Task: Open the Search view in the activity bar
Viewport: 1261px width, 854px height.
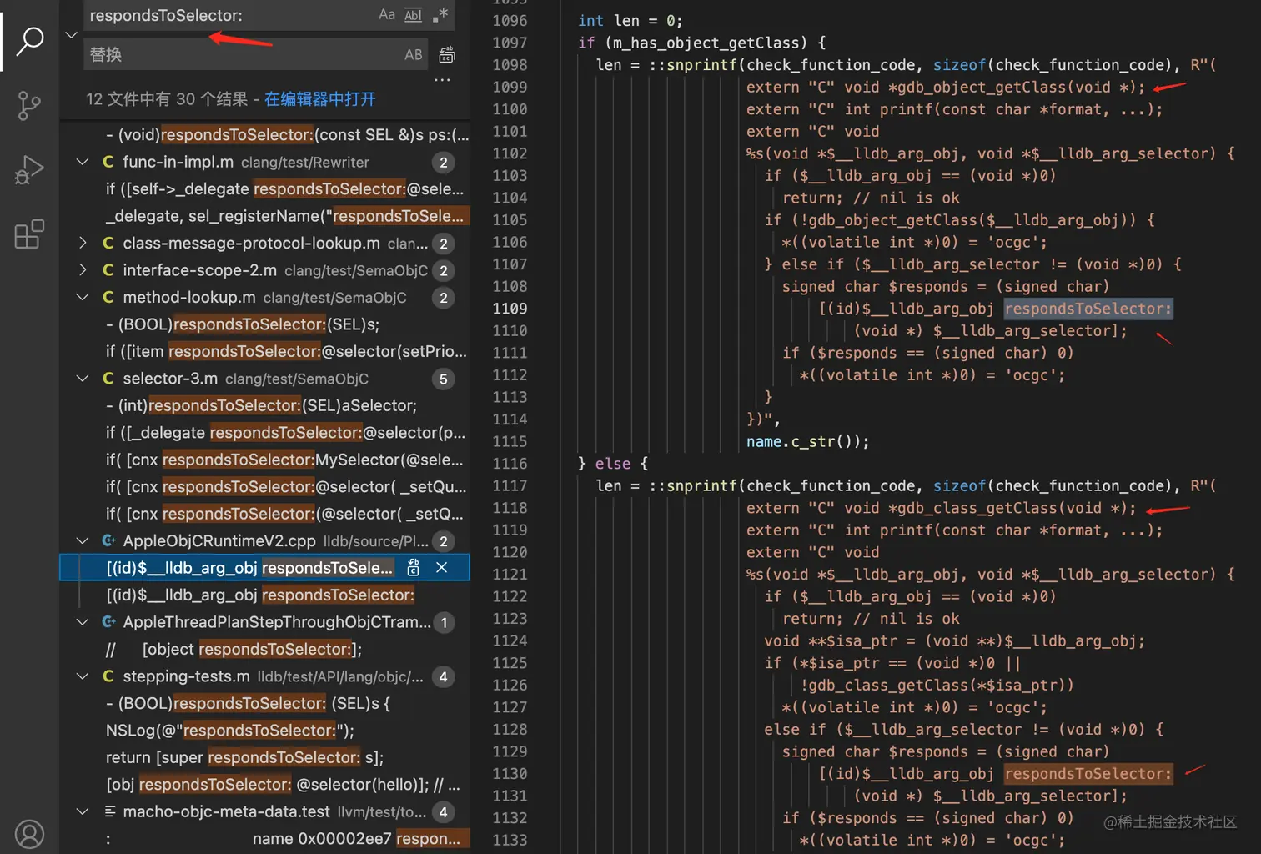Action: [29, 40]
